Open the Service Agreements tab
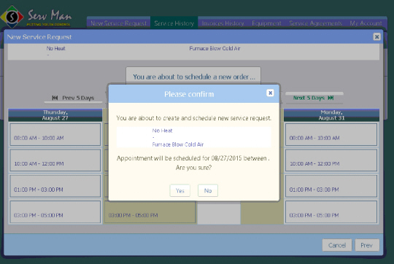 click(315, 23)
